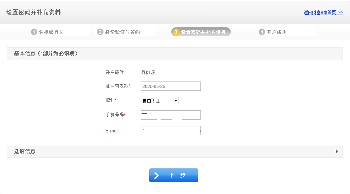
Task: Open the 职业 dropdown showing 自由职业
Action: click(160, 101)
